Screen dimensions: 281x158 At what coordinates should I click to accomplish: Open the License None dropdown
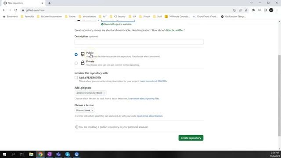[x=84, y=110]
